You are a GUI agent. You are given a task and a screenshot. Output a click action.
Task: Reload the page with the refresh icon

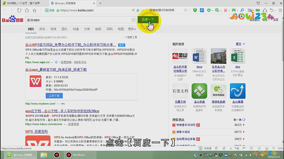tap(19, 10)
